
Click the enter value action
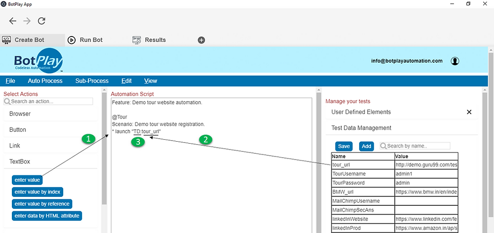click(27, 180)
